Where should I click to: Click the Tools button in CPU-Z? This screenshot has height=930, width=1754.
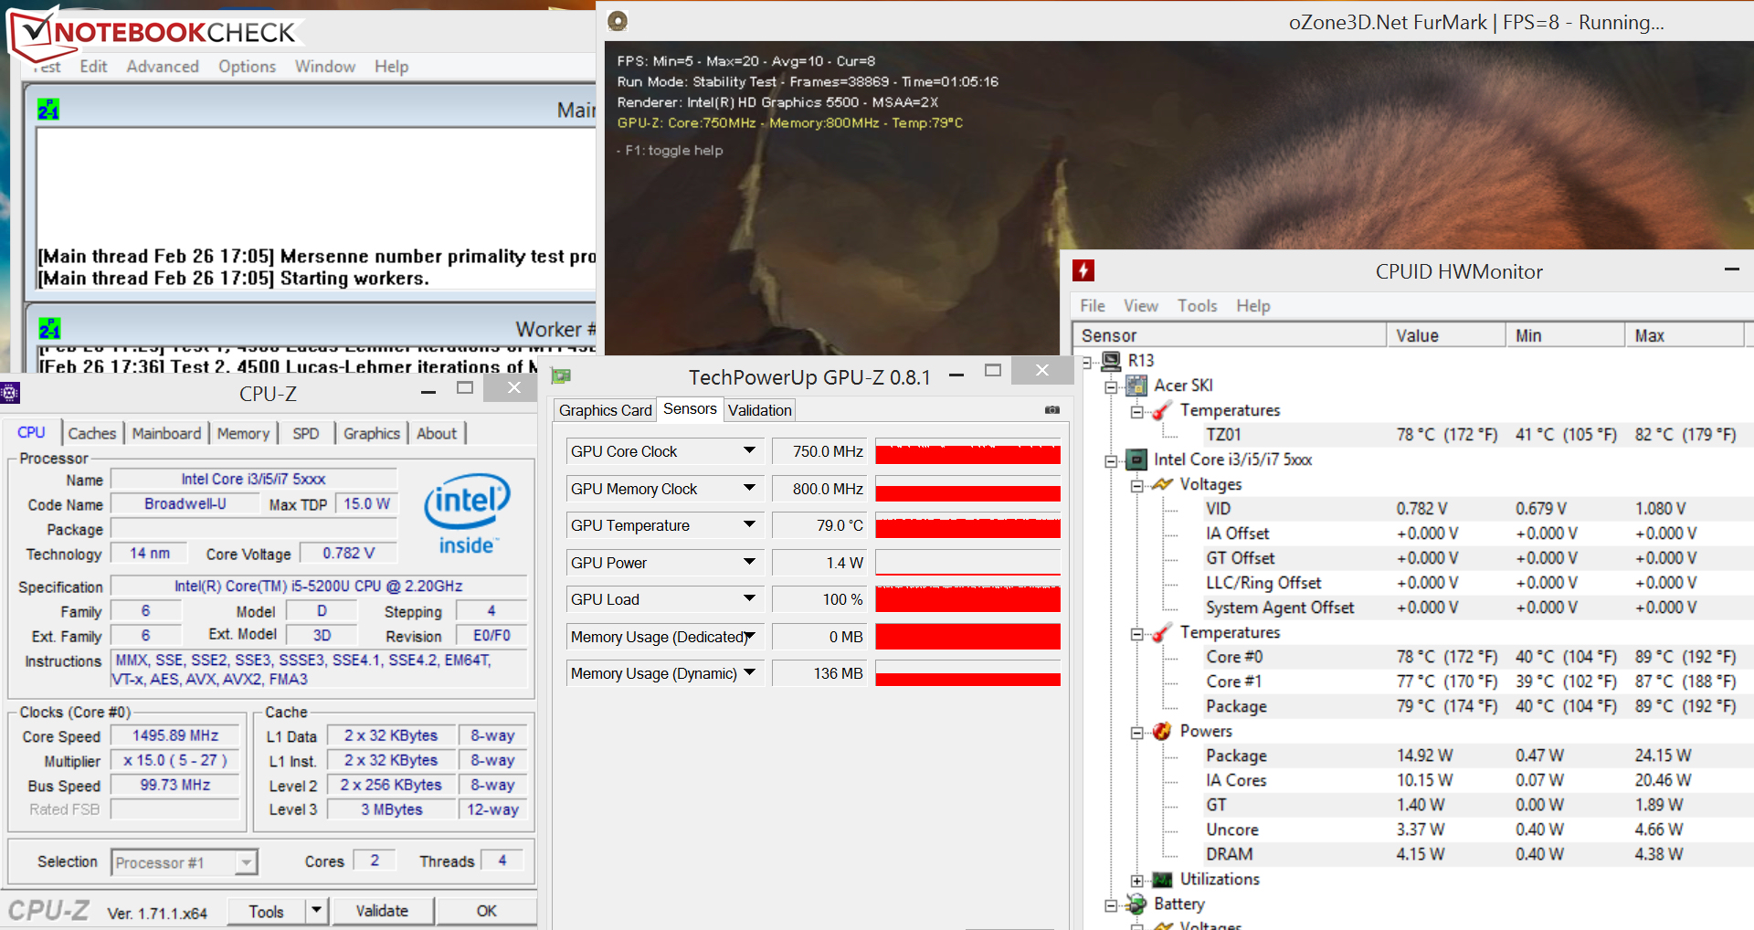[266, 911]
